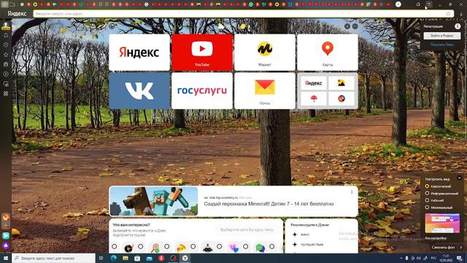Open the Почта mail envelope tile

tap(265, 91)
